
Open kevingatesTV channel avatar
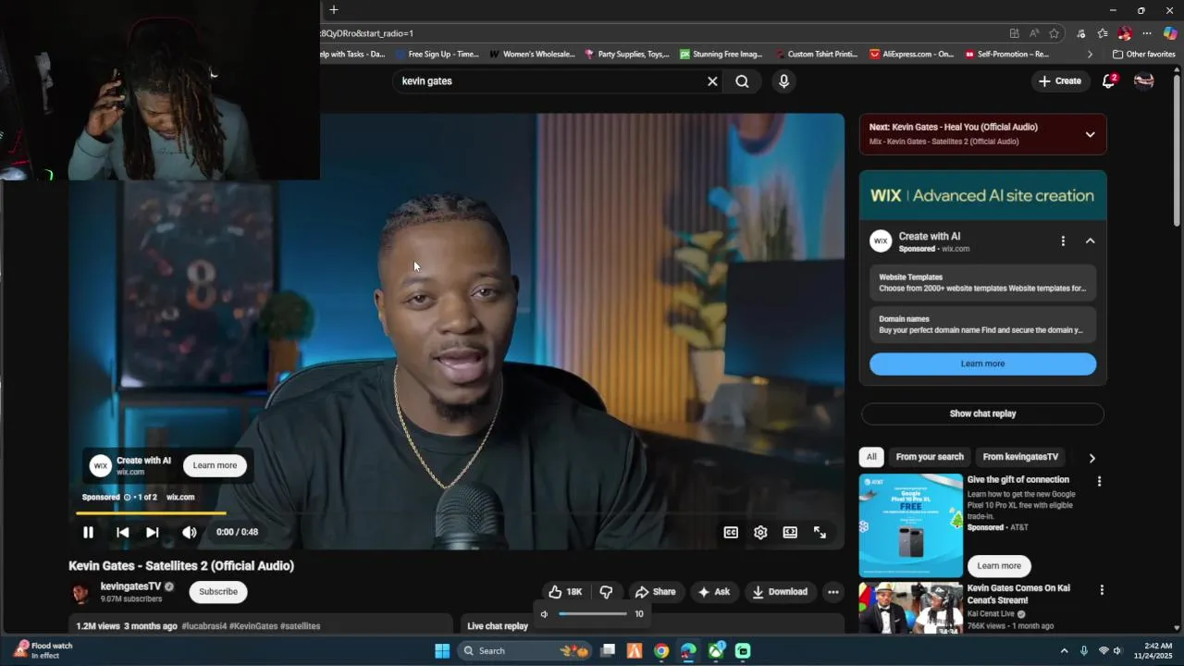(81, 592)
